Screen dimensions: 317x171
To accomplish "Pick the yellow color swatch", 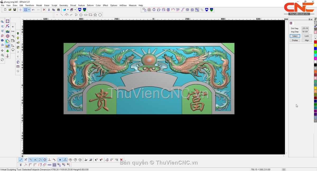I will 315,45.
